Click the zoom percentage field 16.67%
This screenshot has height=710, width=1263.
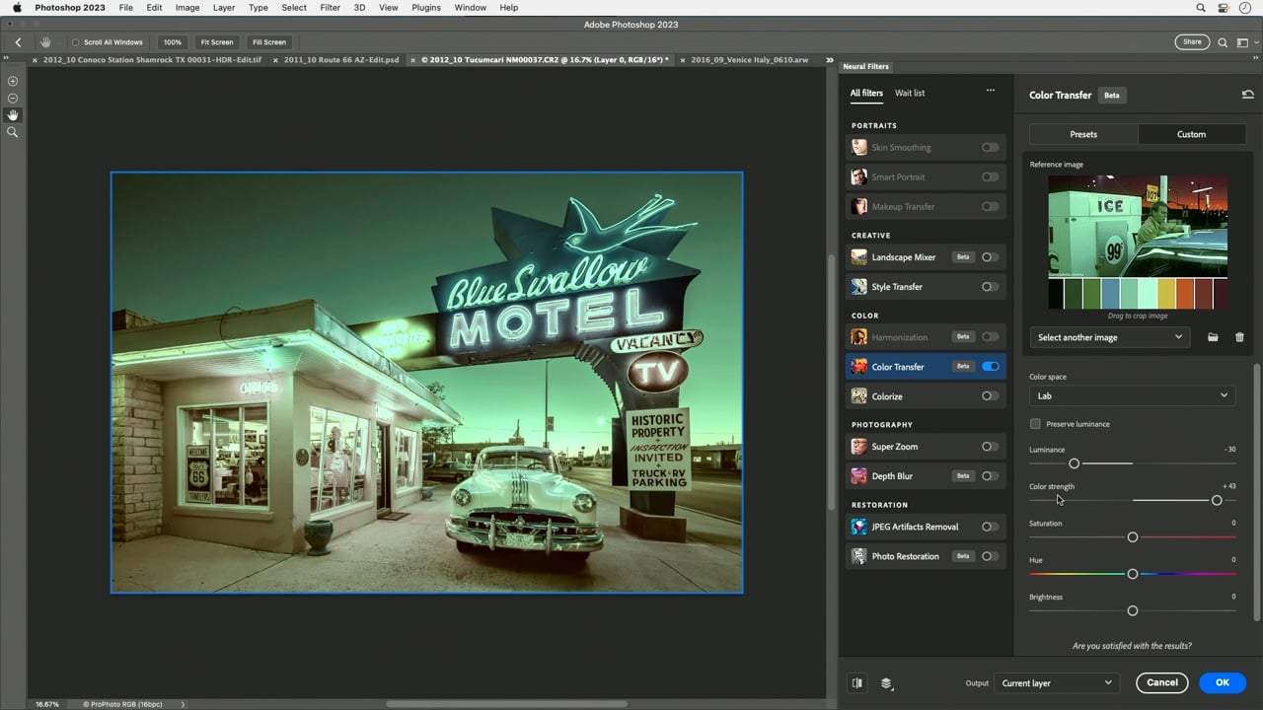[47, 704]
